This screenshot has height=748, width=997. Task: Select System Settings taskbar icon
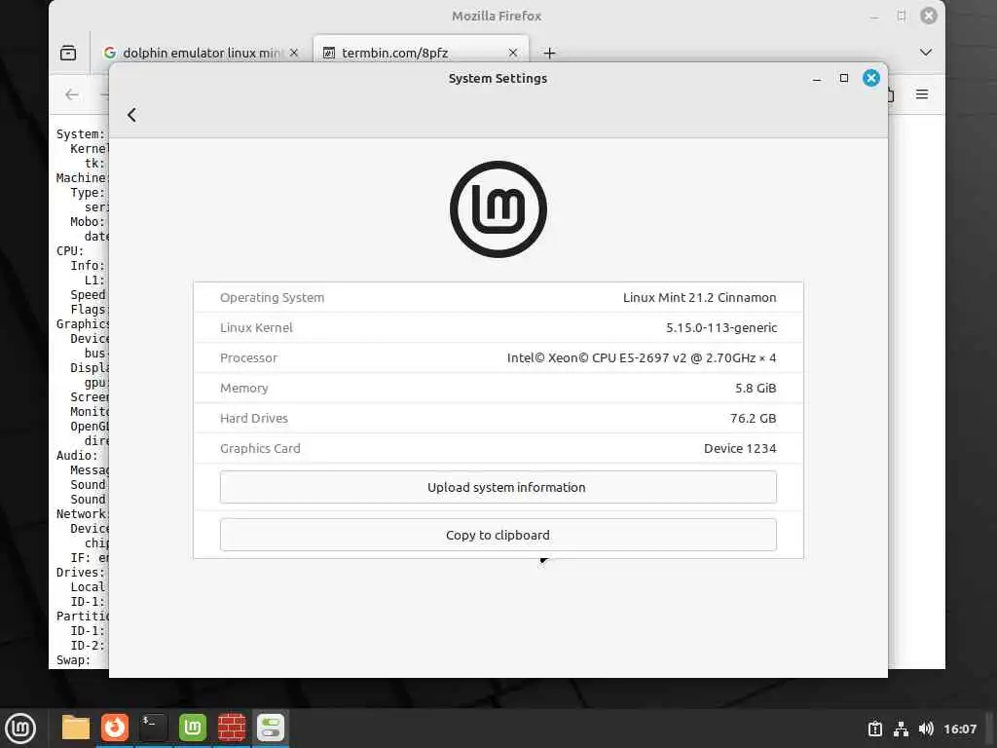point(271,729)
